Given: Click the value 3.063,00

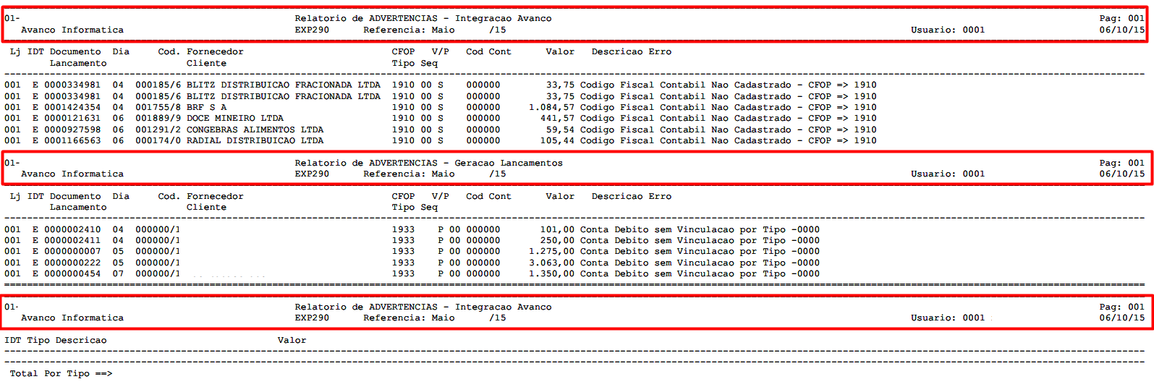Looking at the screenshot, I should (551, 263).
